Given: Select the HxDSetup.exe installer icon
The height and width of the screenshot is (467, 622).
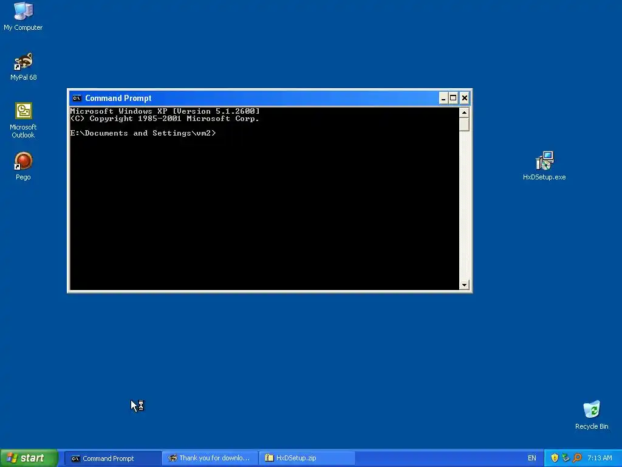Looking at the screenshot, I should [544, 166].
